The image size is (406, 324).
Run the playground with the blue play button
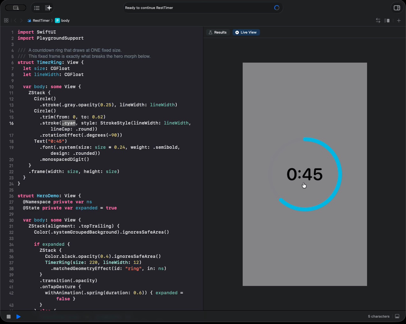point(18,317)
